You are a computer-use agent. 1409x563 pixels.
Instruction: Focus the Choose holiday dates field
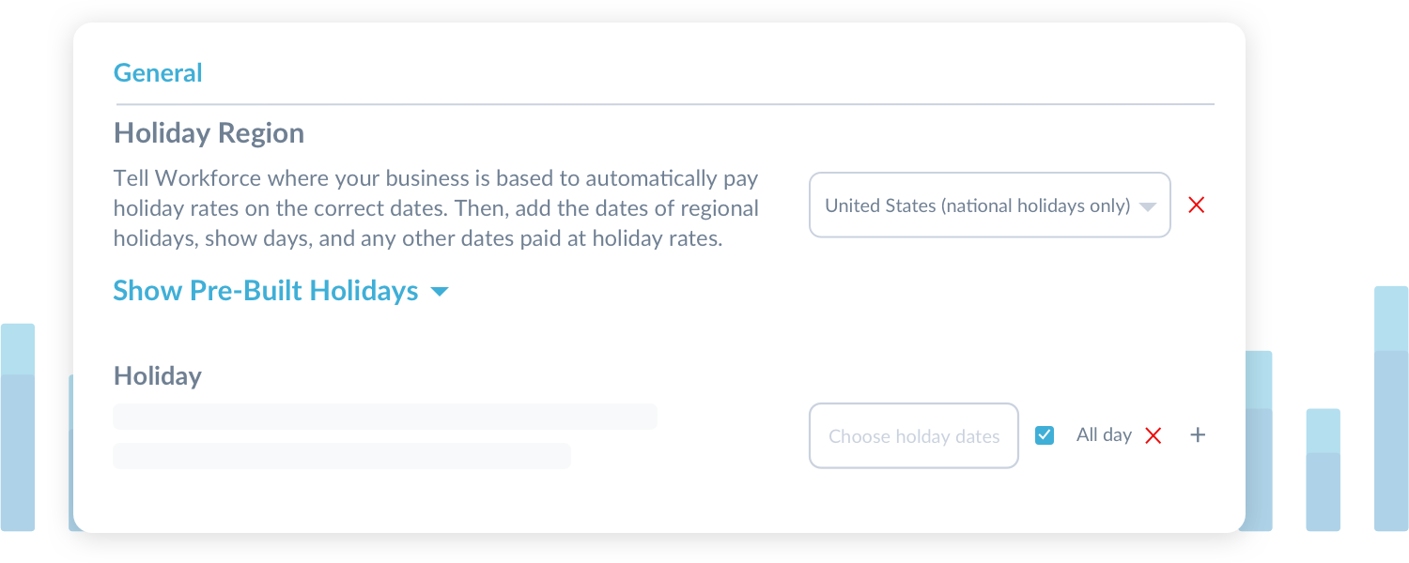[x=913, y=436]
